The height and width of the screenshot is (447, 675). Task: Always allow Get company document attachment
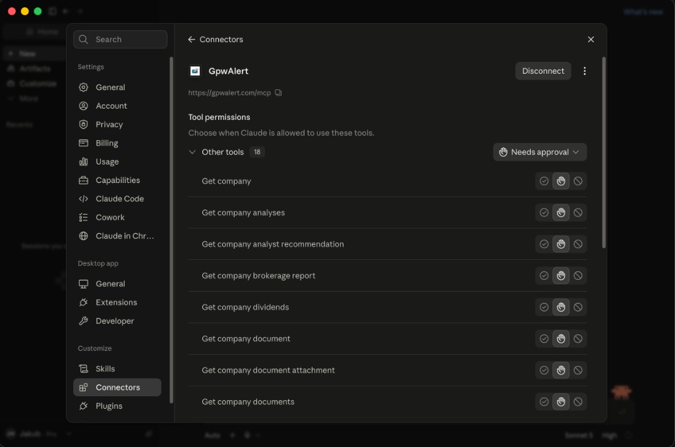click(544, 370)
